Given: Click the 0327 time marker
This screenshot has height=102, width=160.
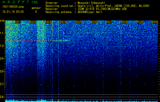Looking at the screenshot, I should [109, 22].
